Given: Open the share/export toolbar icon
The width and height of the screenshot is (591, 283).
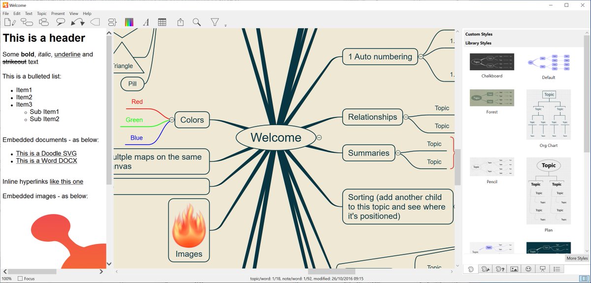Looking at the screenshot, I should pos(180,22).
